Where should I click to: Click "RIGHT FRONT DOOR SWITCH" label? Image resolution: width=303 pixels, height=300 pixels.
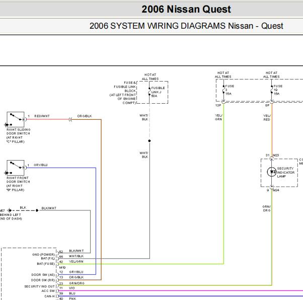click(x=18, y=180)
